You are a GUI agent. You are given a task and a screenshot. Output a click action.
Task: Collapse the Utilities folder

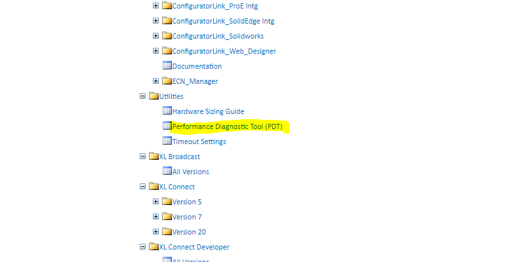tap(143, 96)
